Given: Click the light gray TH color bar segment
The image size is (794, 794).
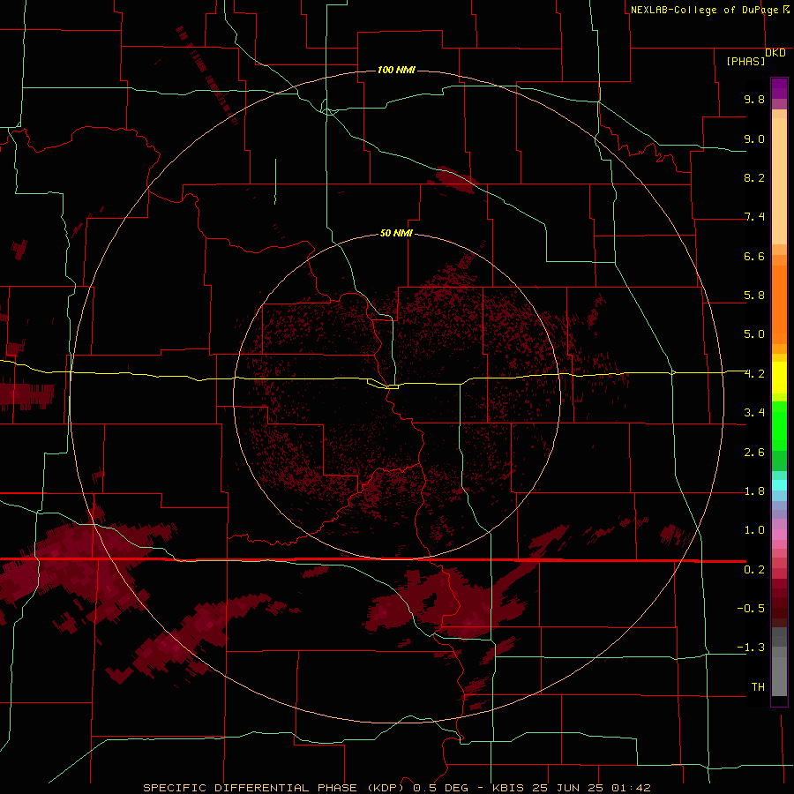Looking at the screenshot, I should pyautogui.click(x=779, y=676).
